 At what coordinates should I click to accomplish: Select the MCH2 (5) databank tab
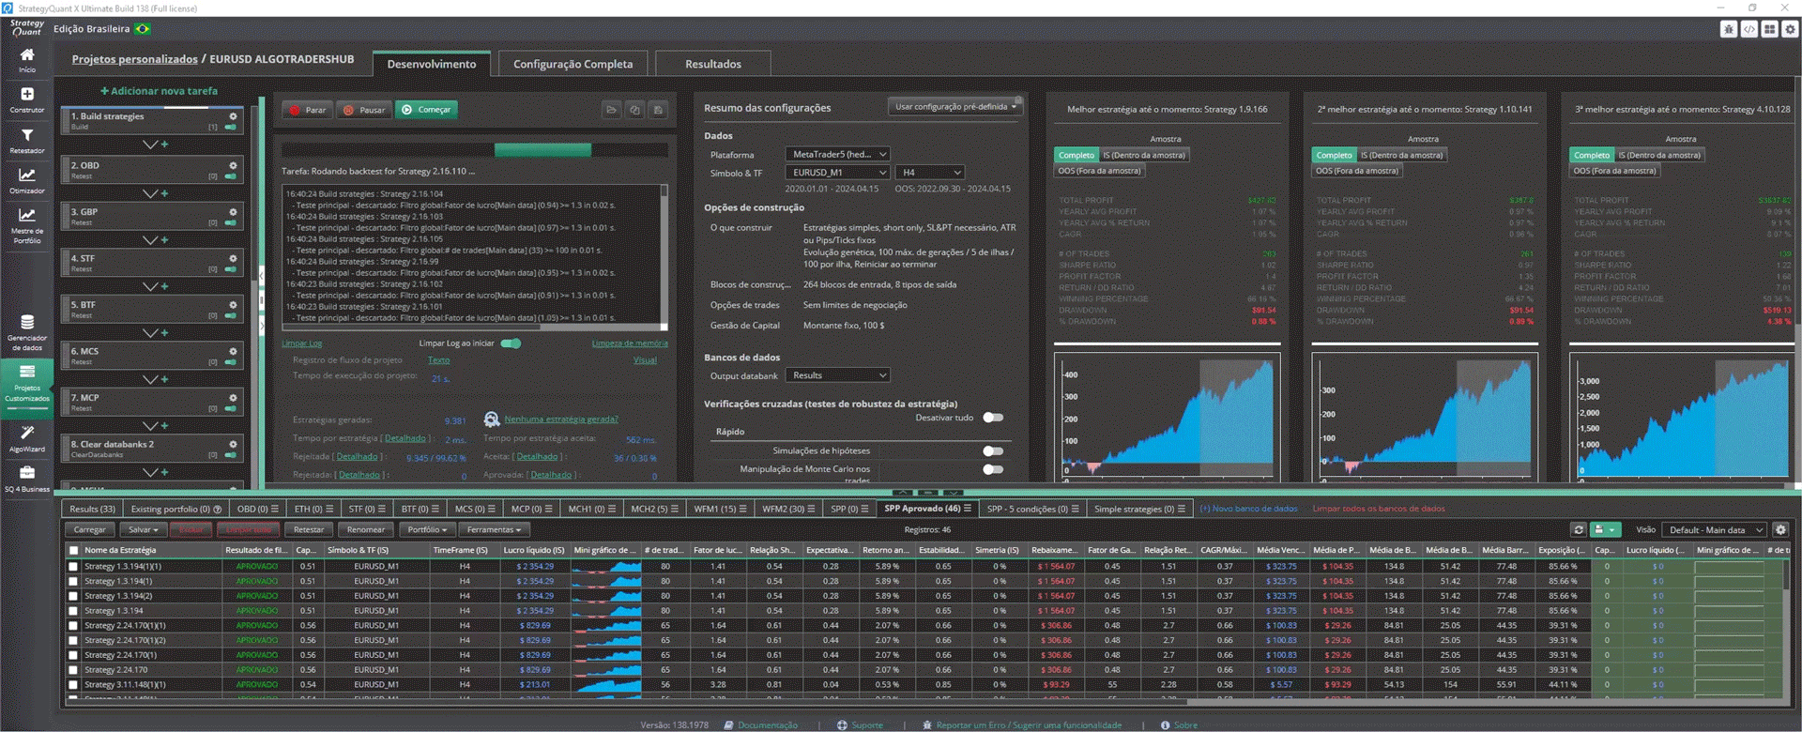point(654,509)
